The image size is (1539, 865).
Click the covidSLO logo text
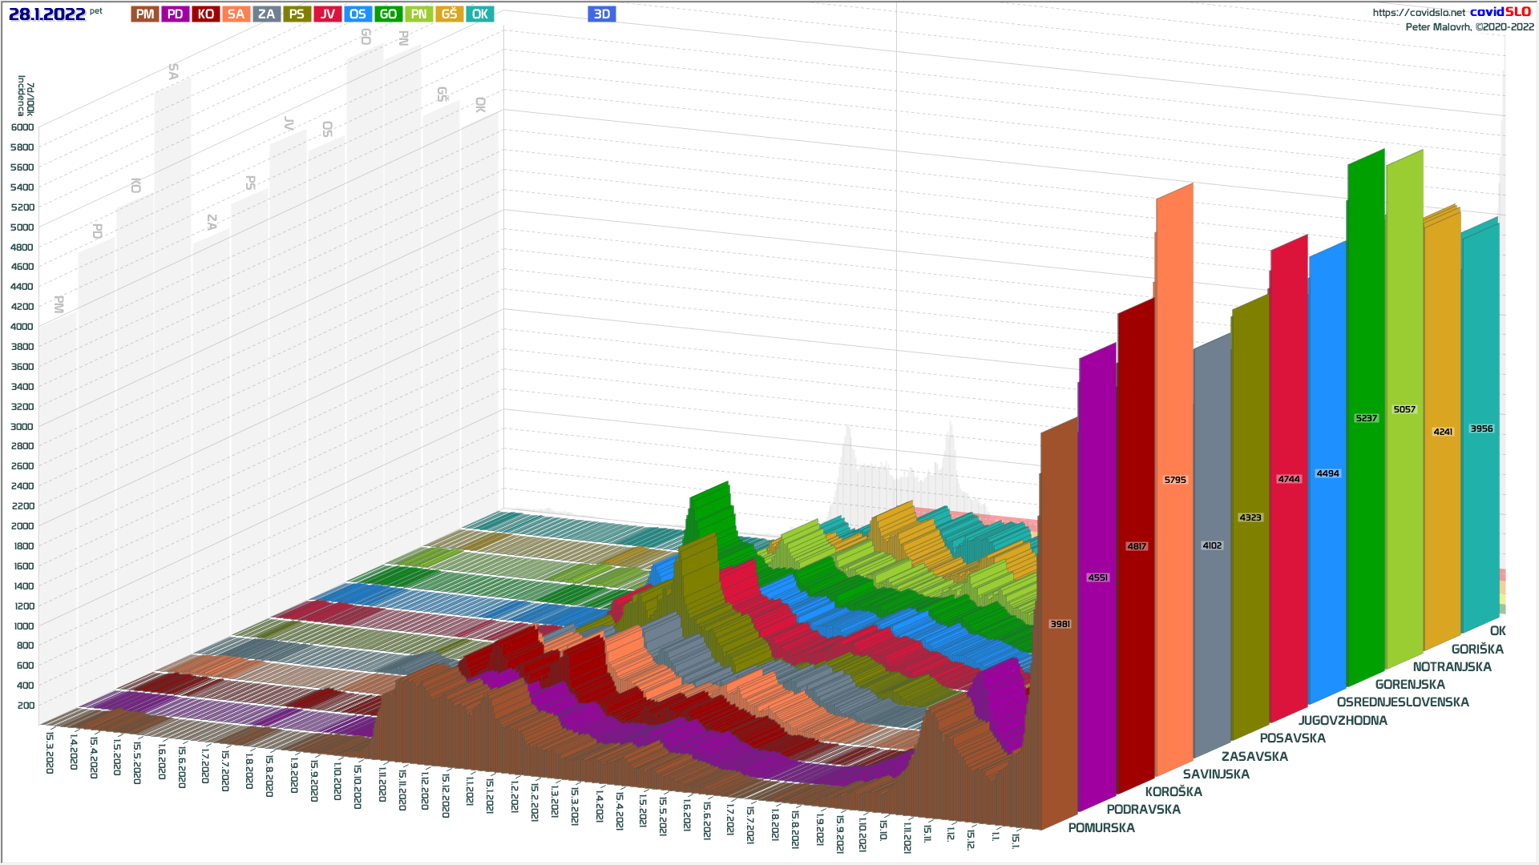tap(1500, 12)
